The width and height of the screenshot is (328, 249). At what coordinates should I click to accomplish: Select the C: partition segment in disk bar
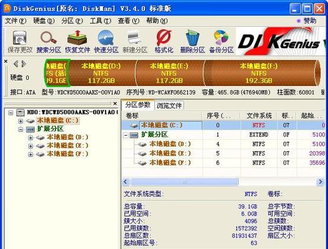pos(57,73)
